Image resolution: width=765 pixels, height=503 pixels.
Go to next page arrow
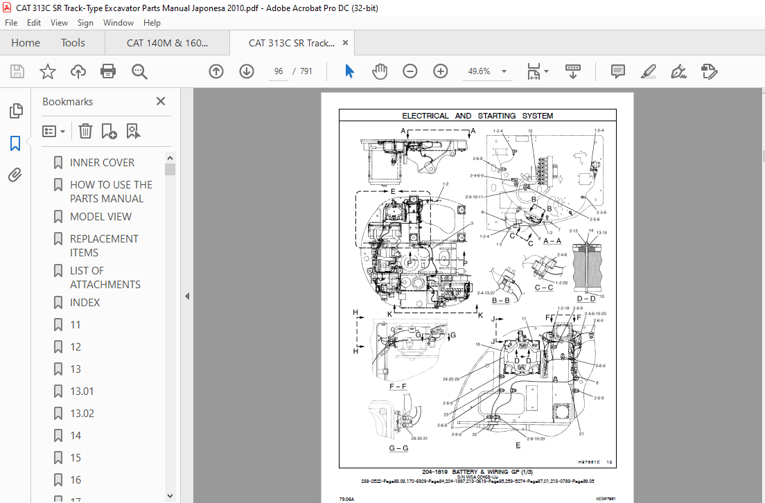coord(247,72)
